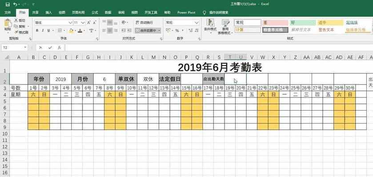Switch to the Insert (插入) tab

[x=48, y=12]
